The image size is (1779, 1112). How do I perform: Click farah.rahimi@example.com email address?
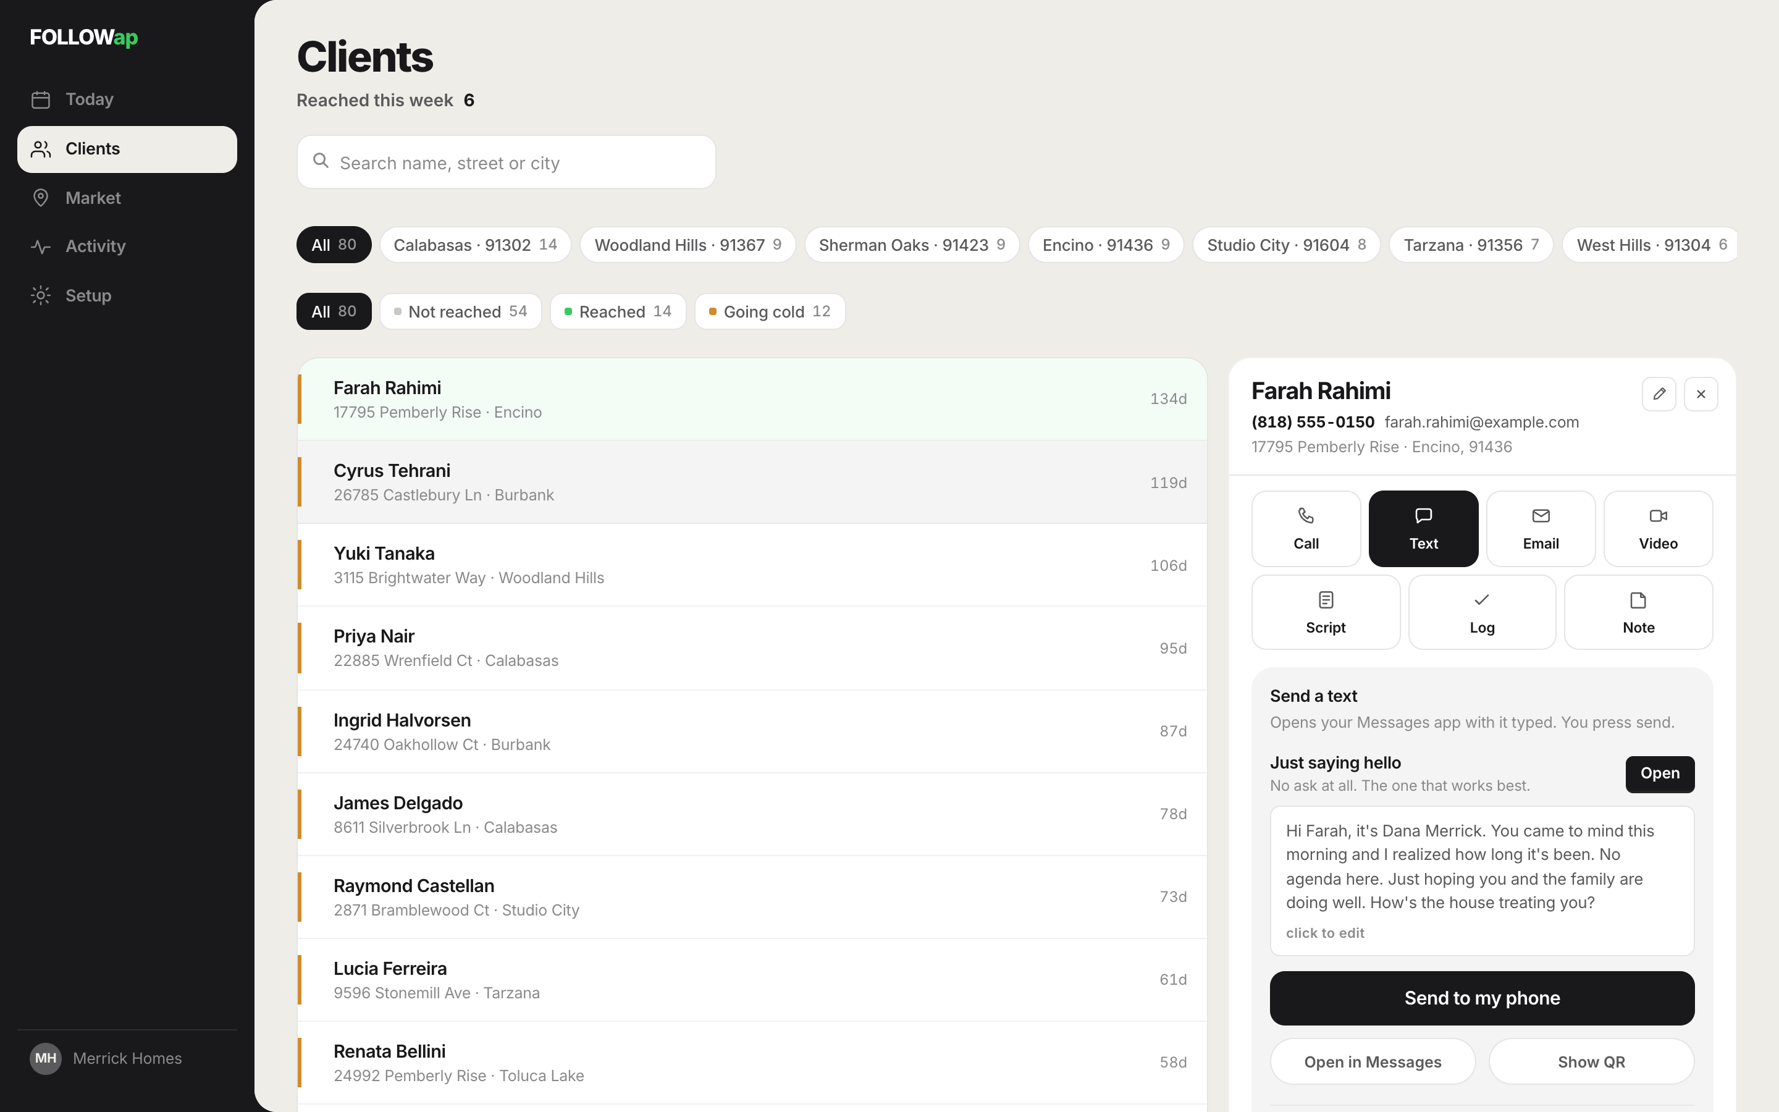pos(1481,422)
